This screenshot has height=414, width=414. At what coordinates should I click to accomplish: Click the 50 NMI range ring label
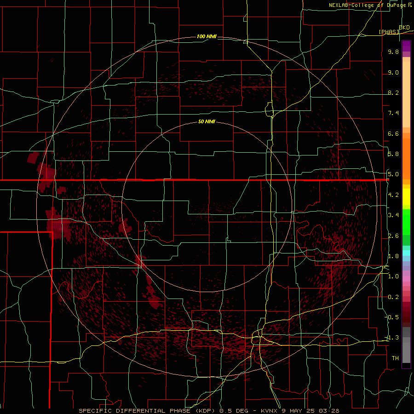pos(207,122)
